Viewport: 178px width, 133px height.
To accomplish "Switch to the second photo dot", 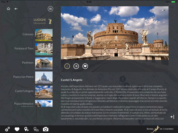I will click(x=165, y=10).
